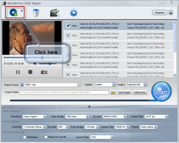Check the Title5 checkbox
179x143 pixels.
pos(68,65)
